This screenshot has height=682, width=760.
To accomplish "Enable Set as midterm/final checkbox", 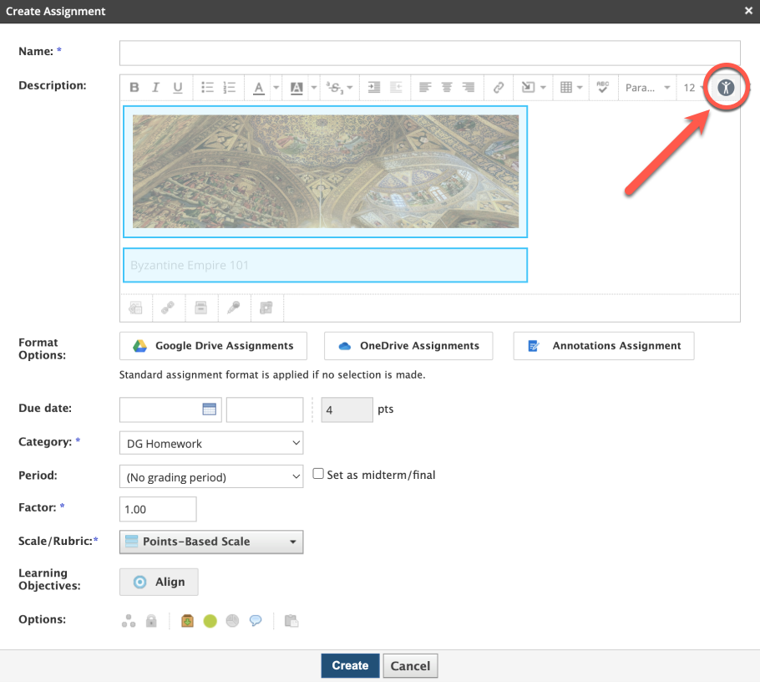I will pyautogui.click(x=318, y=474).
